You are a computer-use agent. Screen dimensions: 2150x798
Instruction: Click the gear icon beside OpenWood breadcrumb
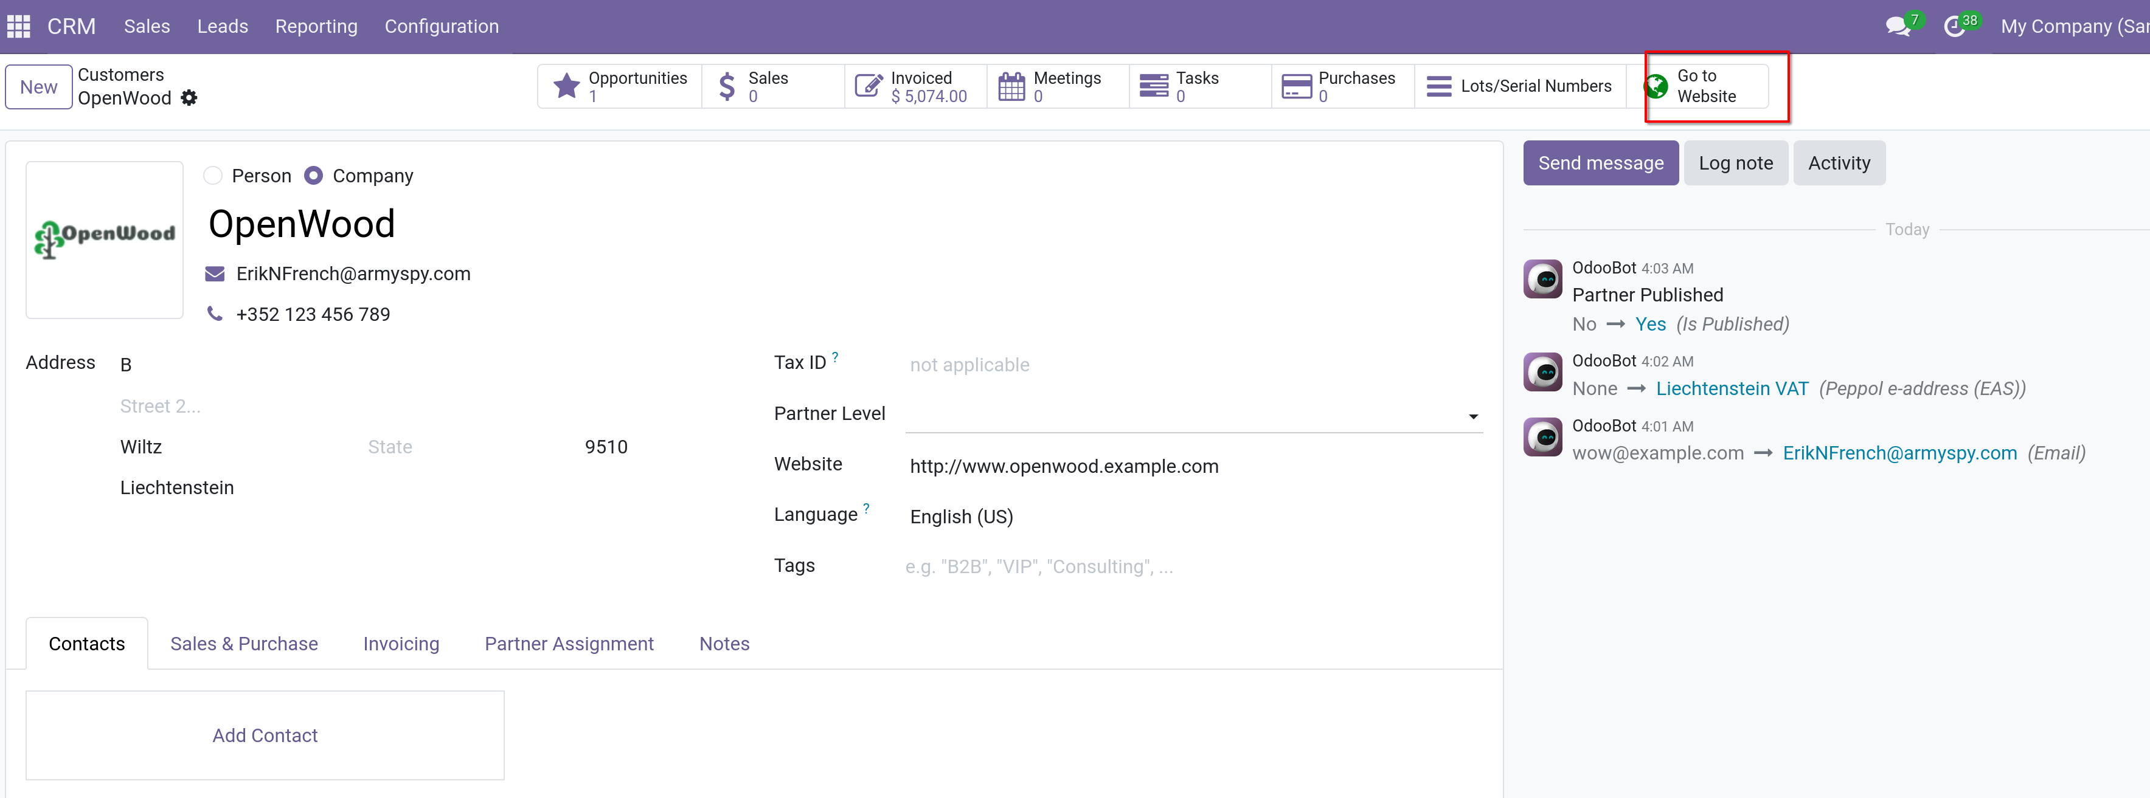click(x=190, y=98)
